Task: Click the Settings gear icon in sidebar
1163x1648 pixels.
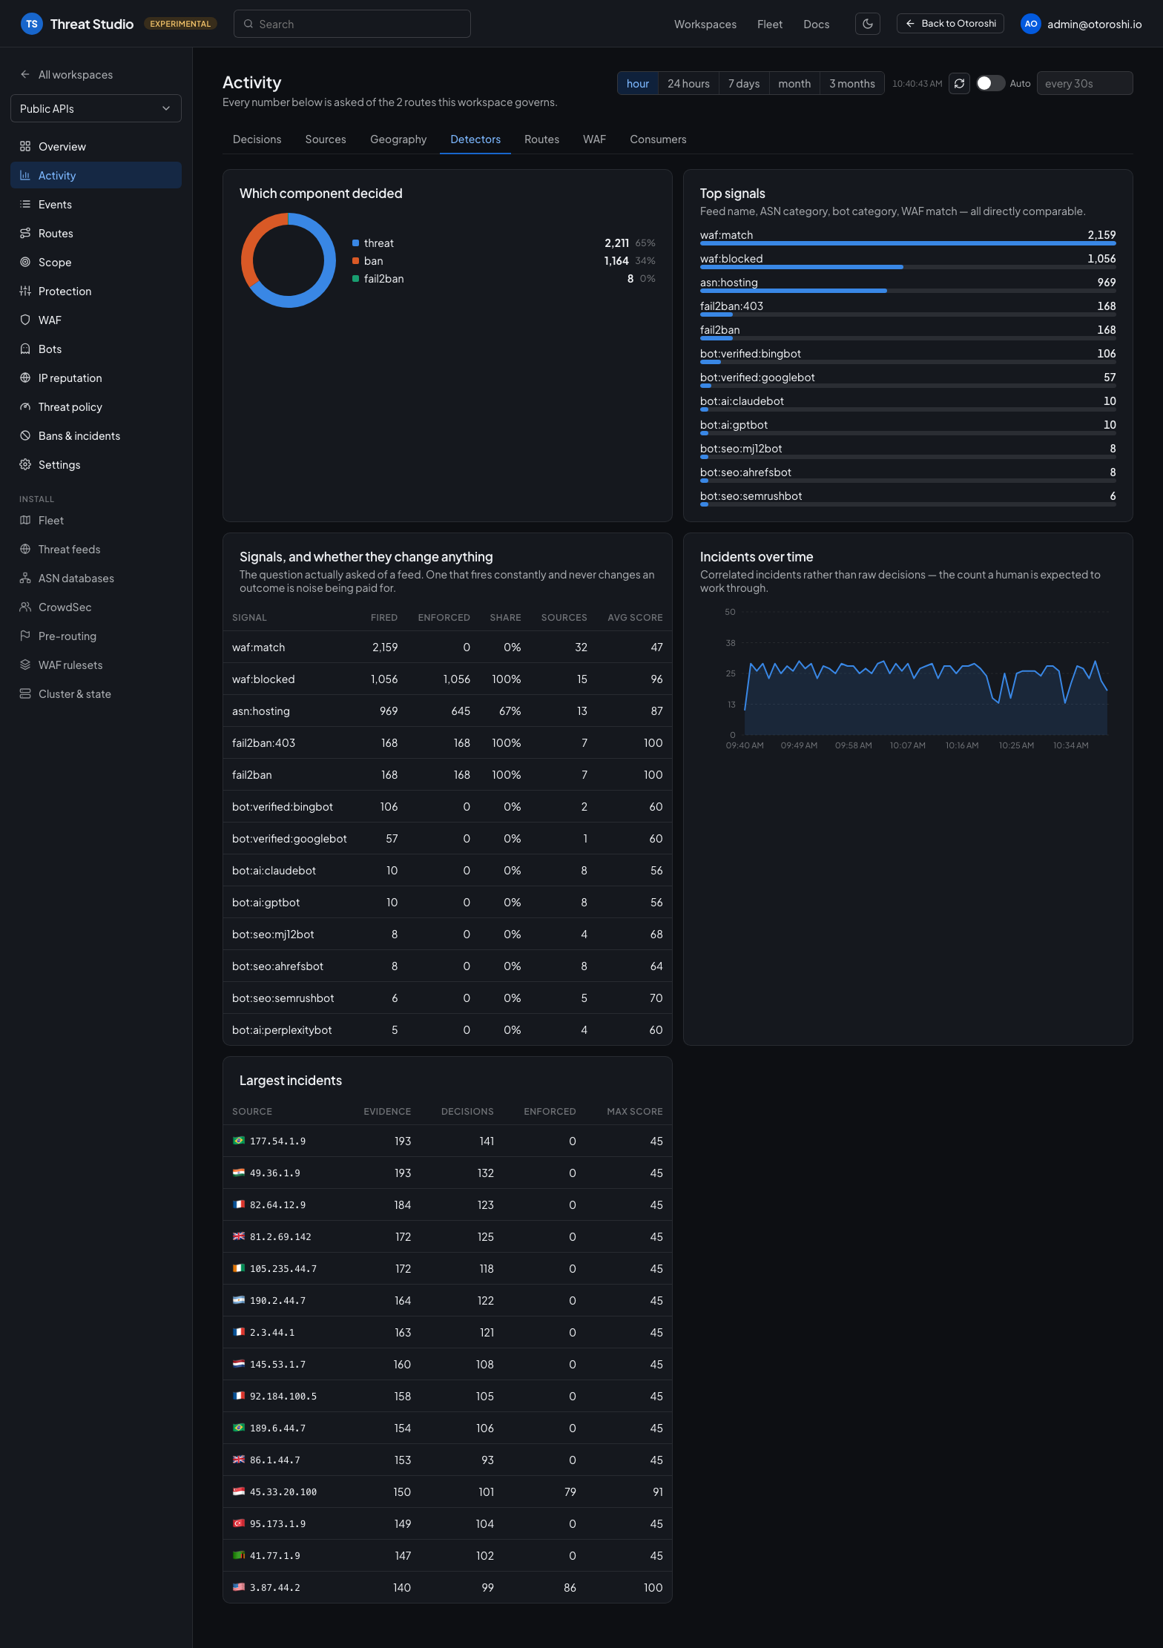Action: [25, 465]
